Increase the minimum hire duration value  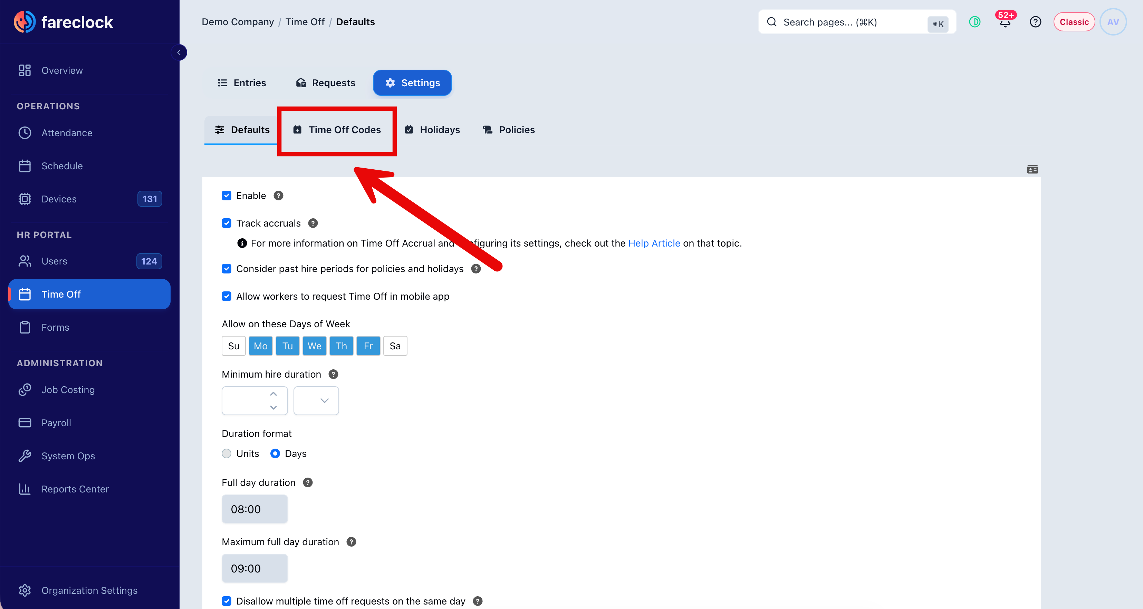coord(273,394)
